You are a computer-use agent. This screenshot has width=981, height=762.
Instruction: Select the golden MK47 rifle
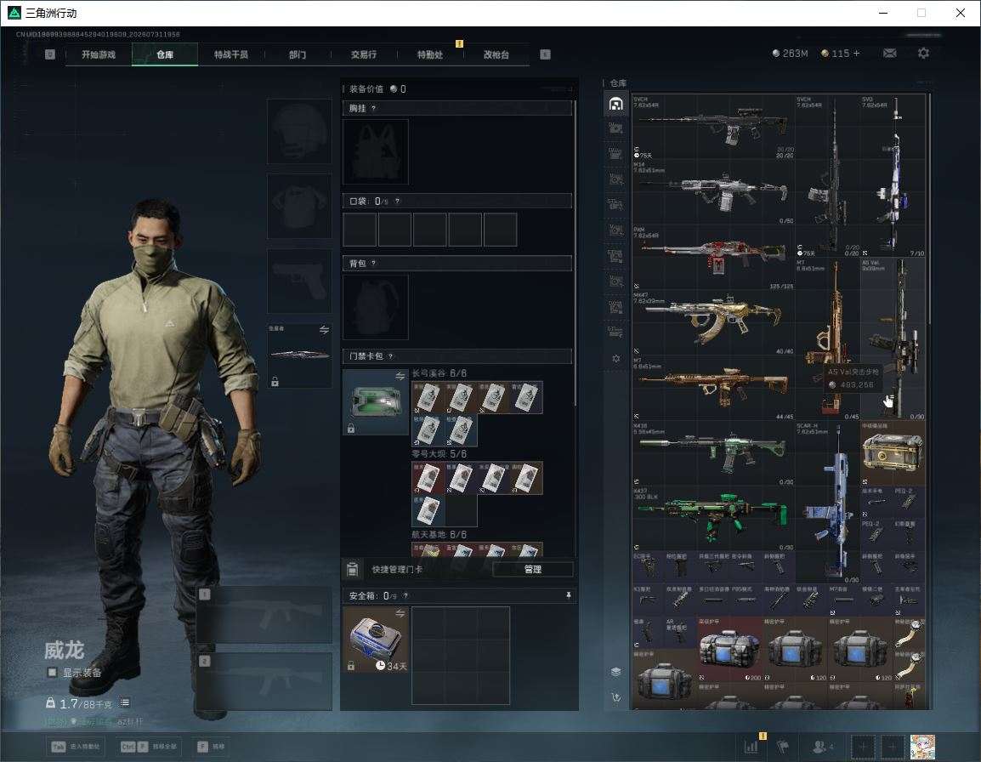coord(713,322)
